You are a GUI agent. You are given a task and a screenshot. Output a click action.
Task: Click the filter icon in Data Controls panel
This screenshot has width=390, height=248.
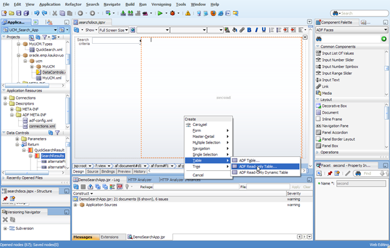(x=57, y=133)
